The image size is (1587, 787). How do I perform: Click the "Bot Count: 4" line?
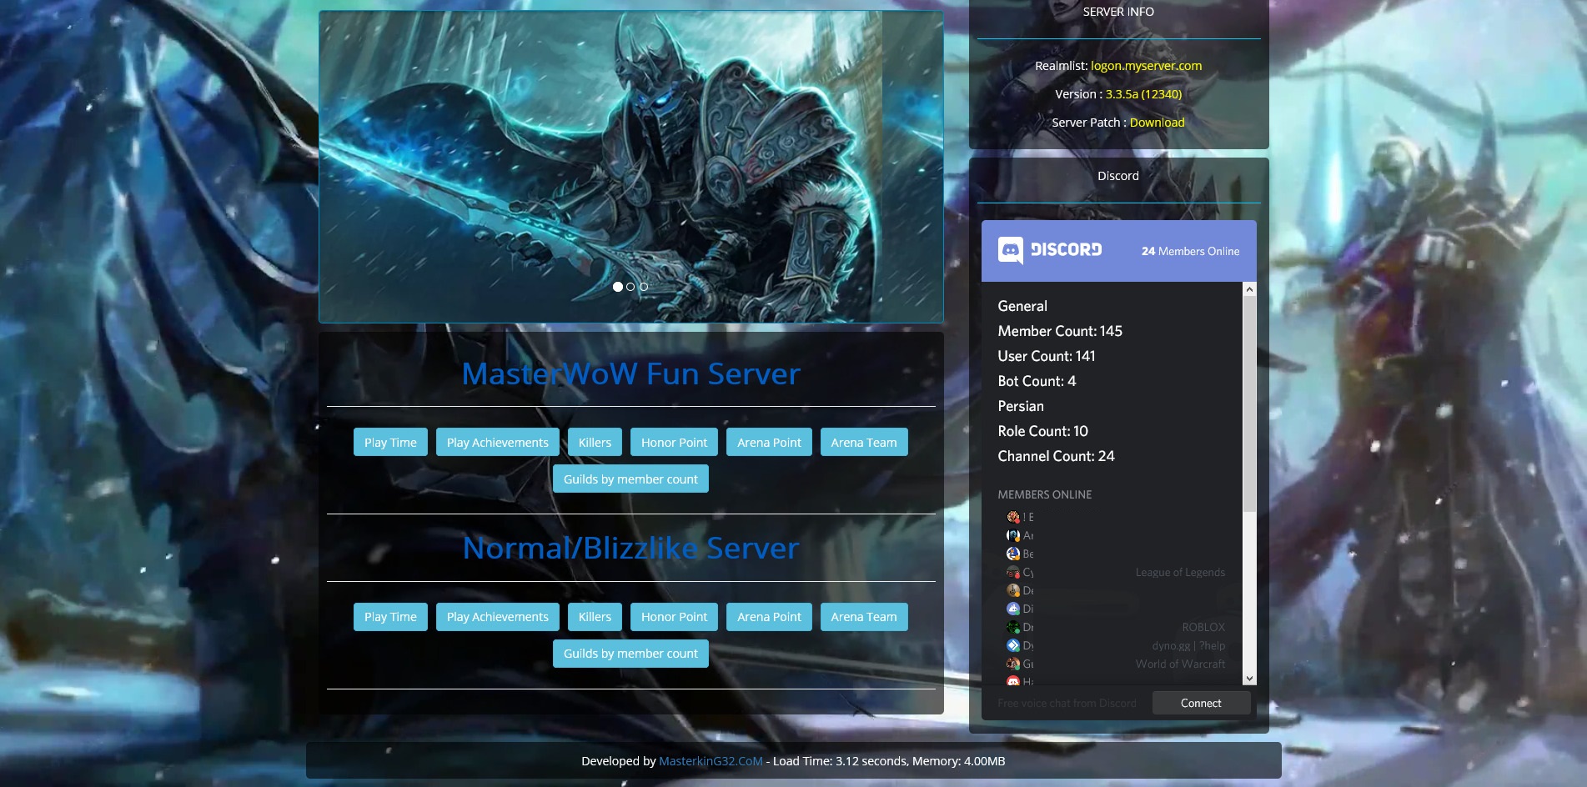click(1037, 381)
